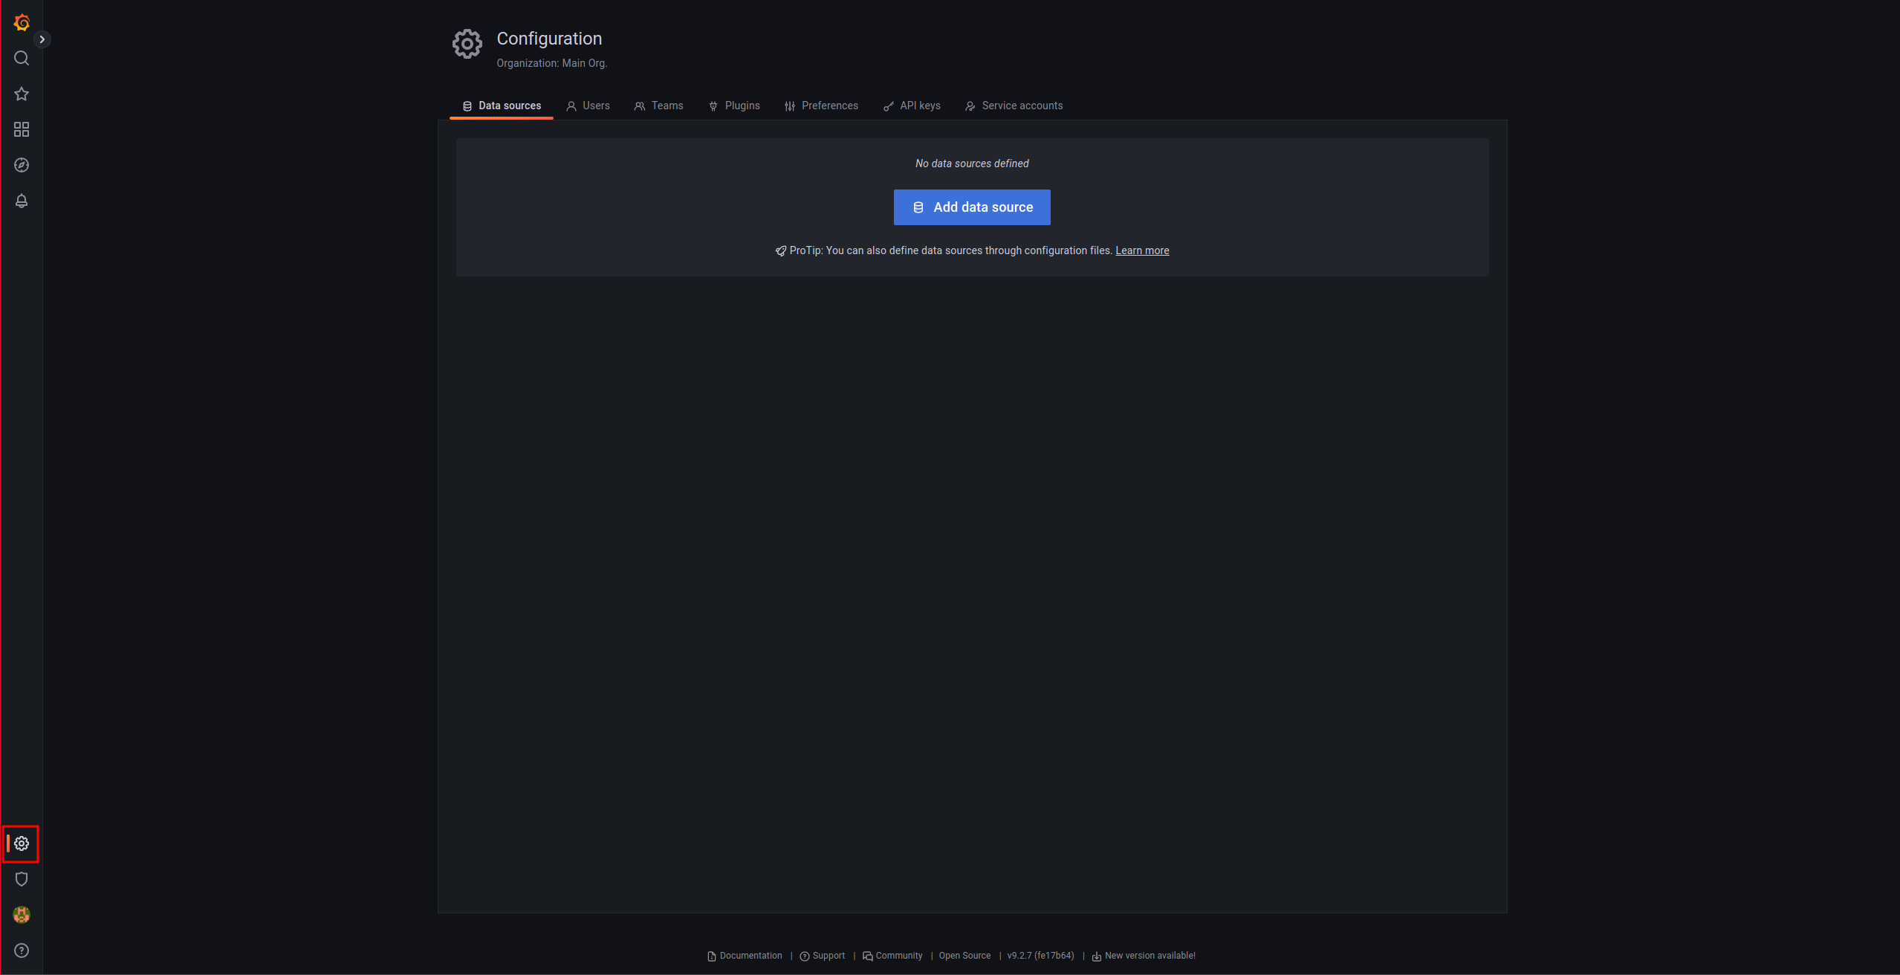
Task: Switch to the Users tab
Action: point(588,106)
